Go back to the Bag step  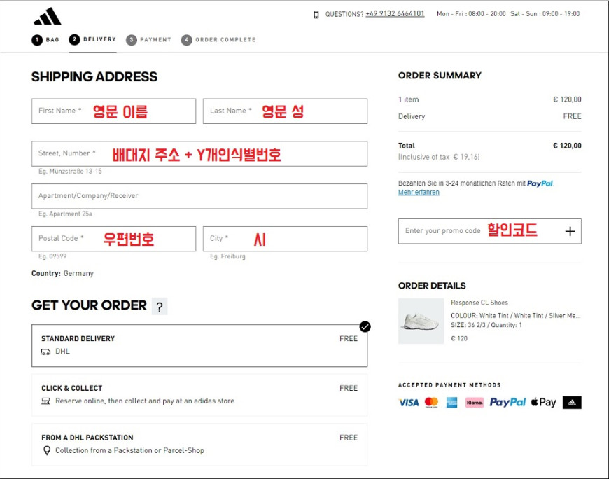tap(45, 40)
